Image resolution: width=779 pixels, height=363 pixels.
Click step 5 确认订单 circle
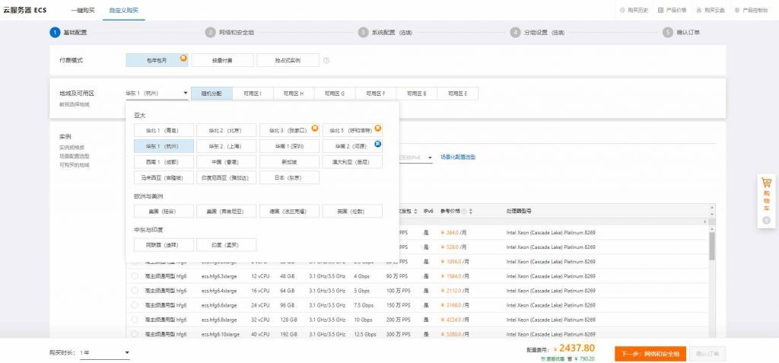[668, 32]
